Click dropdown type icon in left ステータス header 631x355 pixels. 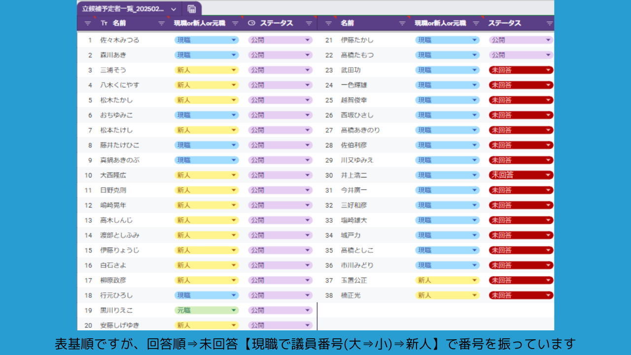point(251,23)
